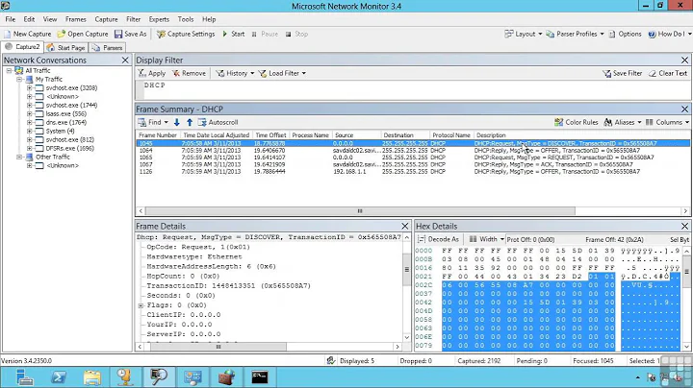Open the filter History dropdown

(x=235, y=73)
